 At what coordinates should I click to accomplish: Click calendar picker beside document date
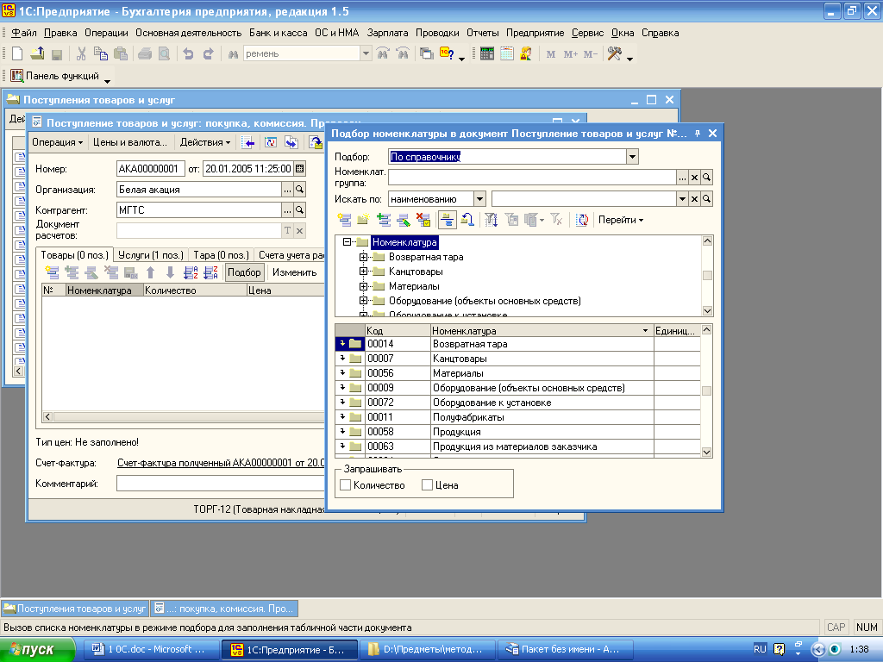[x=299, y=168]
